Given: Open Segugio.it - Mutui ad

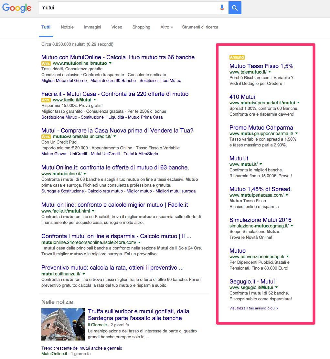Looking at the screenshot, I should click(x=252, y=282).
